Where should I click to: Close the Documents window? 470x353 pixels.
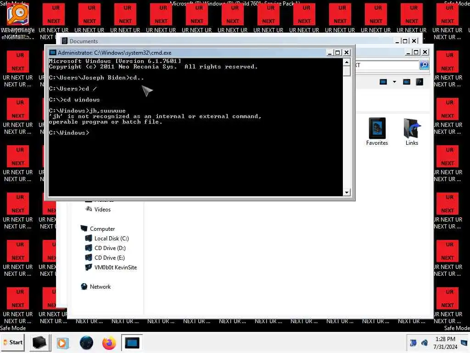414,41
